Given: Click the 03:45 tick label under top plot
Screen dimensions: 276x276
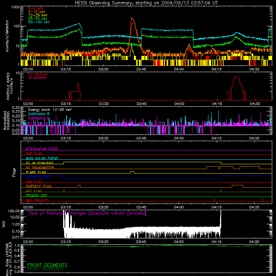Looking at the screenshot, I should pyautogui.click(x=141, y=69).
